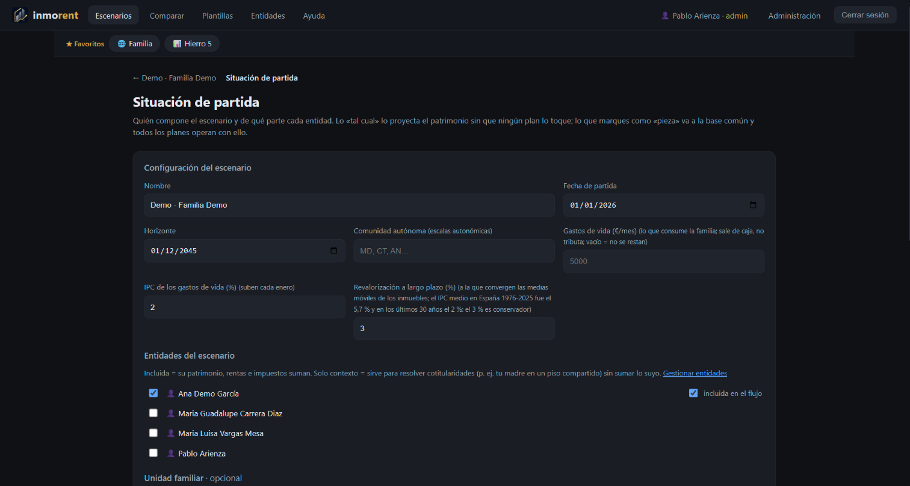Check the Maria Guadalupe Carrera Diaz checkbox
The height and width of the screenshot is (486, 910).
point(153,413)
